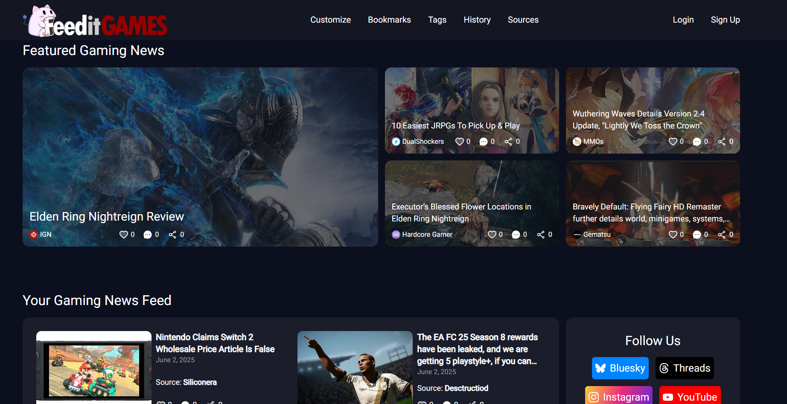787x404 pixels.
Task: Like Executor's Blessed Flower Locations article
Action: point(492,235)
